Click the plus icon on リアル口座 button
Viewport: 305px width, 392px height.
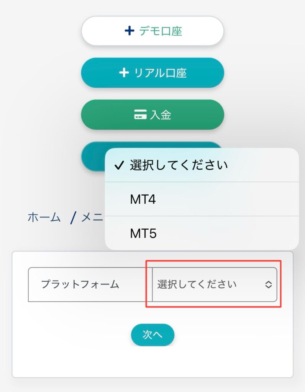tap(124, 73)
